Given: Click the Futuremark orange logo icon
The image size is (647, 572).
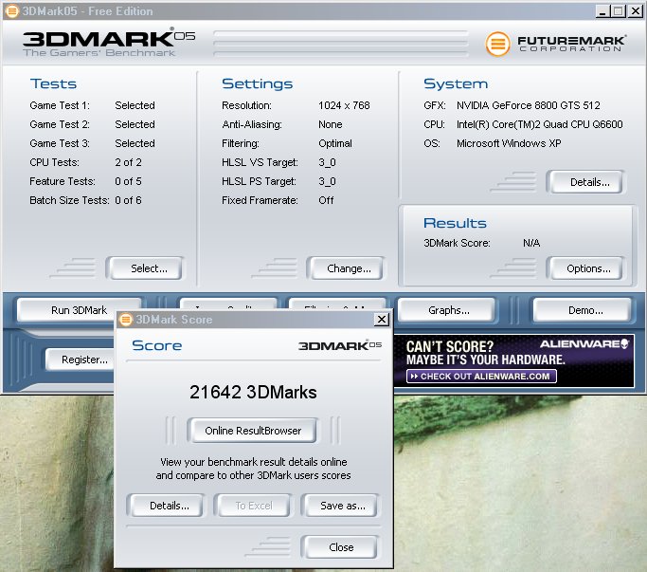Looking at the screenshot, I should click(497, 44).
